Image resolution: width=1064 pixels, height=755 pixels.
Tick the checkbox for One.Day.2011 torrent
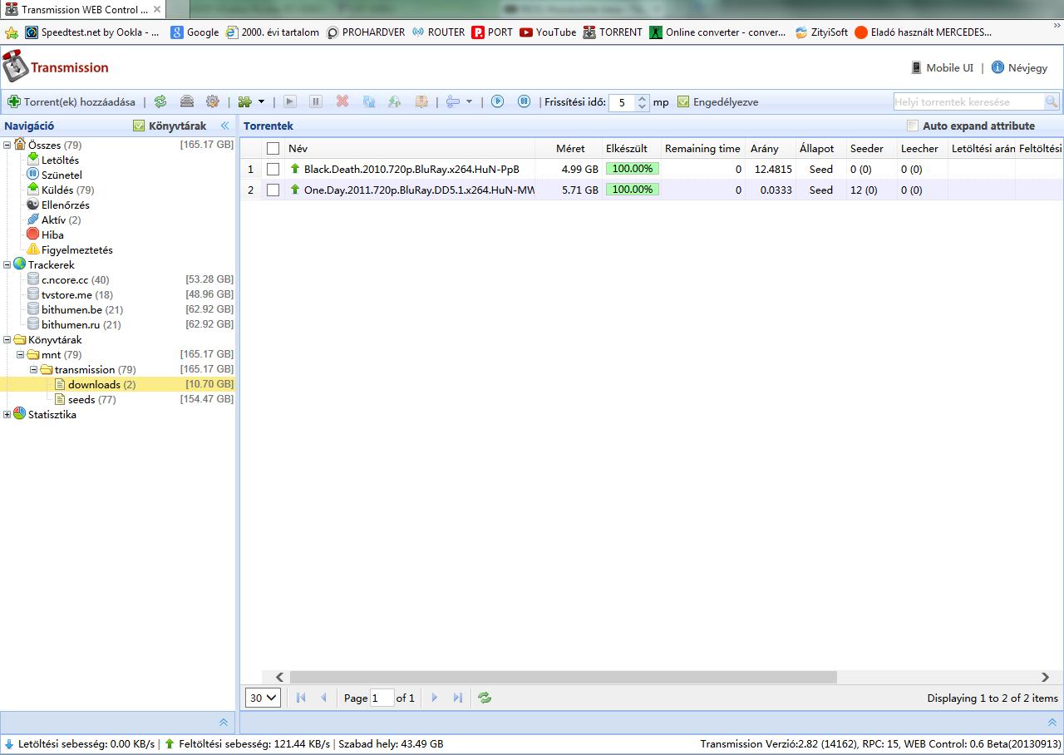273,190
